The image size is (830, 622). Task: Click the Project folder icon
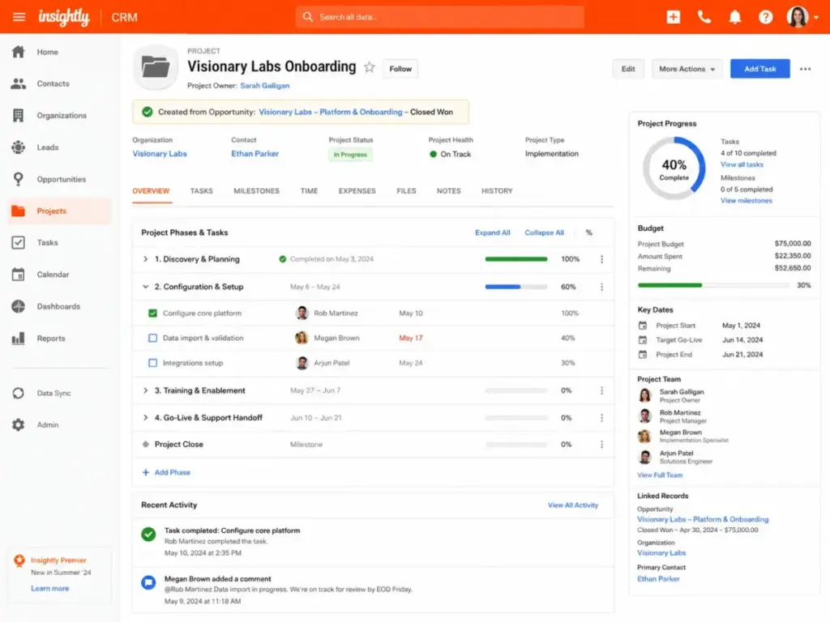pos(156,67)
